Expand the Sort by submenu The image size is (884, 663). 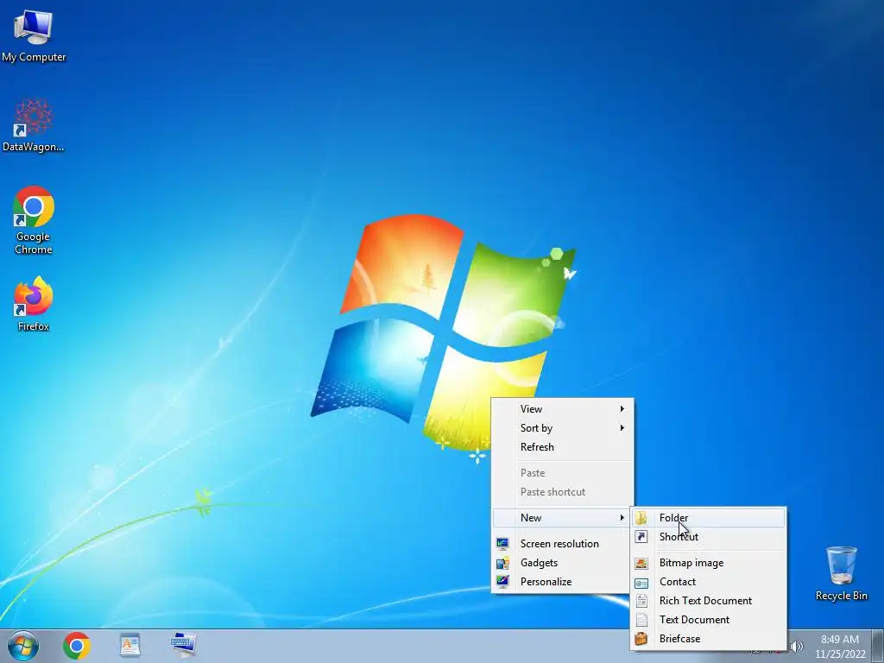coord(563,428)
